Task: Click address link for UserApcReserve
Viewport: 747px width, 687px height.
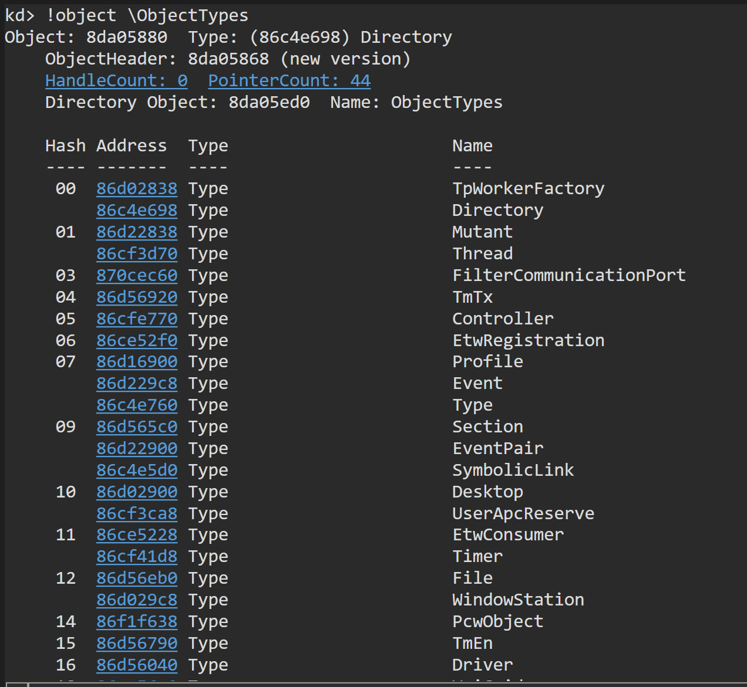Action: pyautogui.click(x=137, y=513)
